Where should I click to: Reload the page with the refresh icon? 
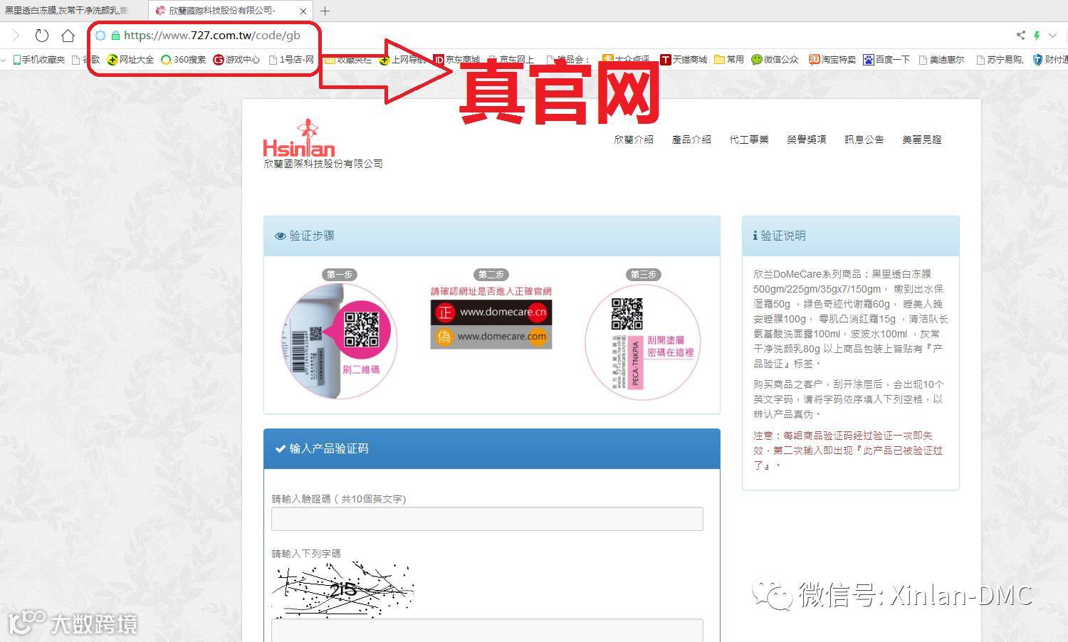pyautogui.click(x=42, y=36)
